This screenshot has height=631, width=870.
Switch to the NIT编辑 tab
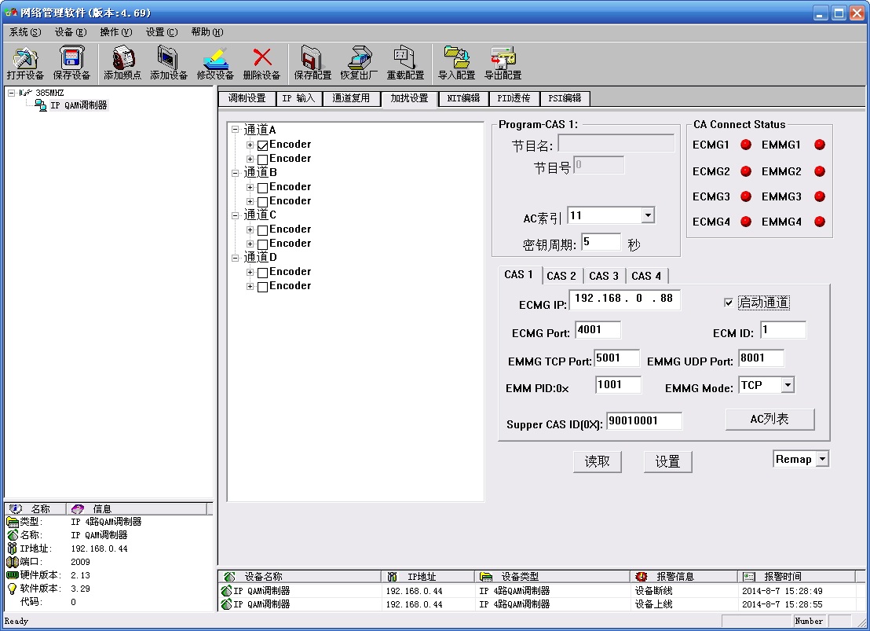click(463, 98)
